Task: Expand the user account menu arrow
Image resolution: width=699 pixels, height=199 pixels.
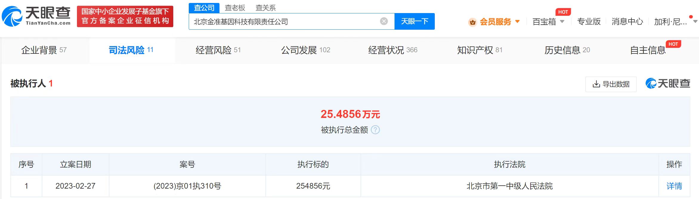Action: coord(695,22)
